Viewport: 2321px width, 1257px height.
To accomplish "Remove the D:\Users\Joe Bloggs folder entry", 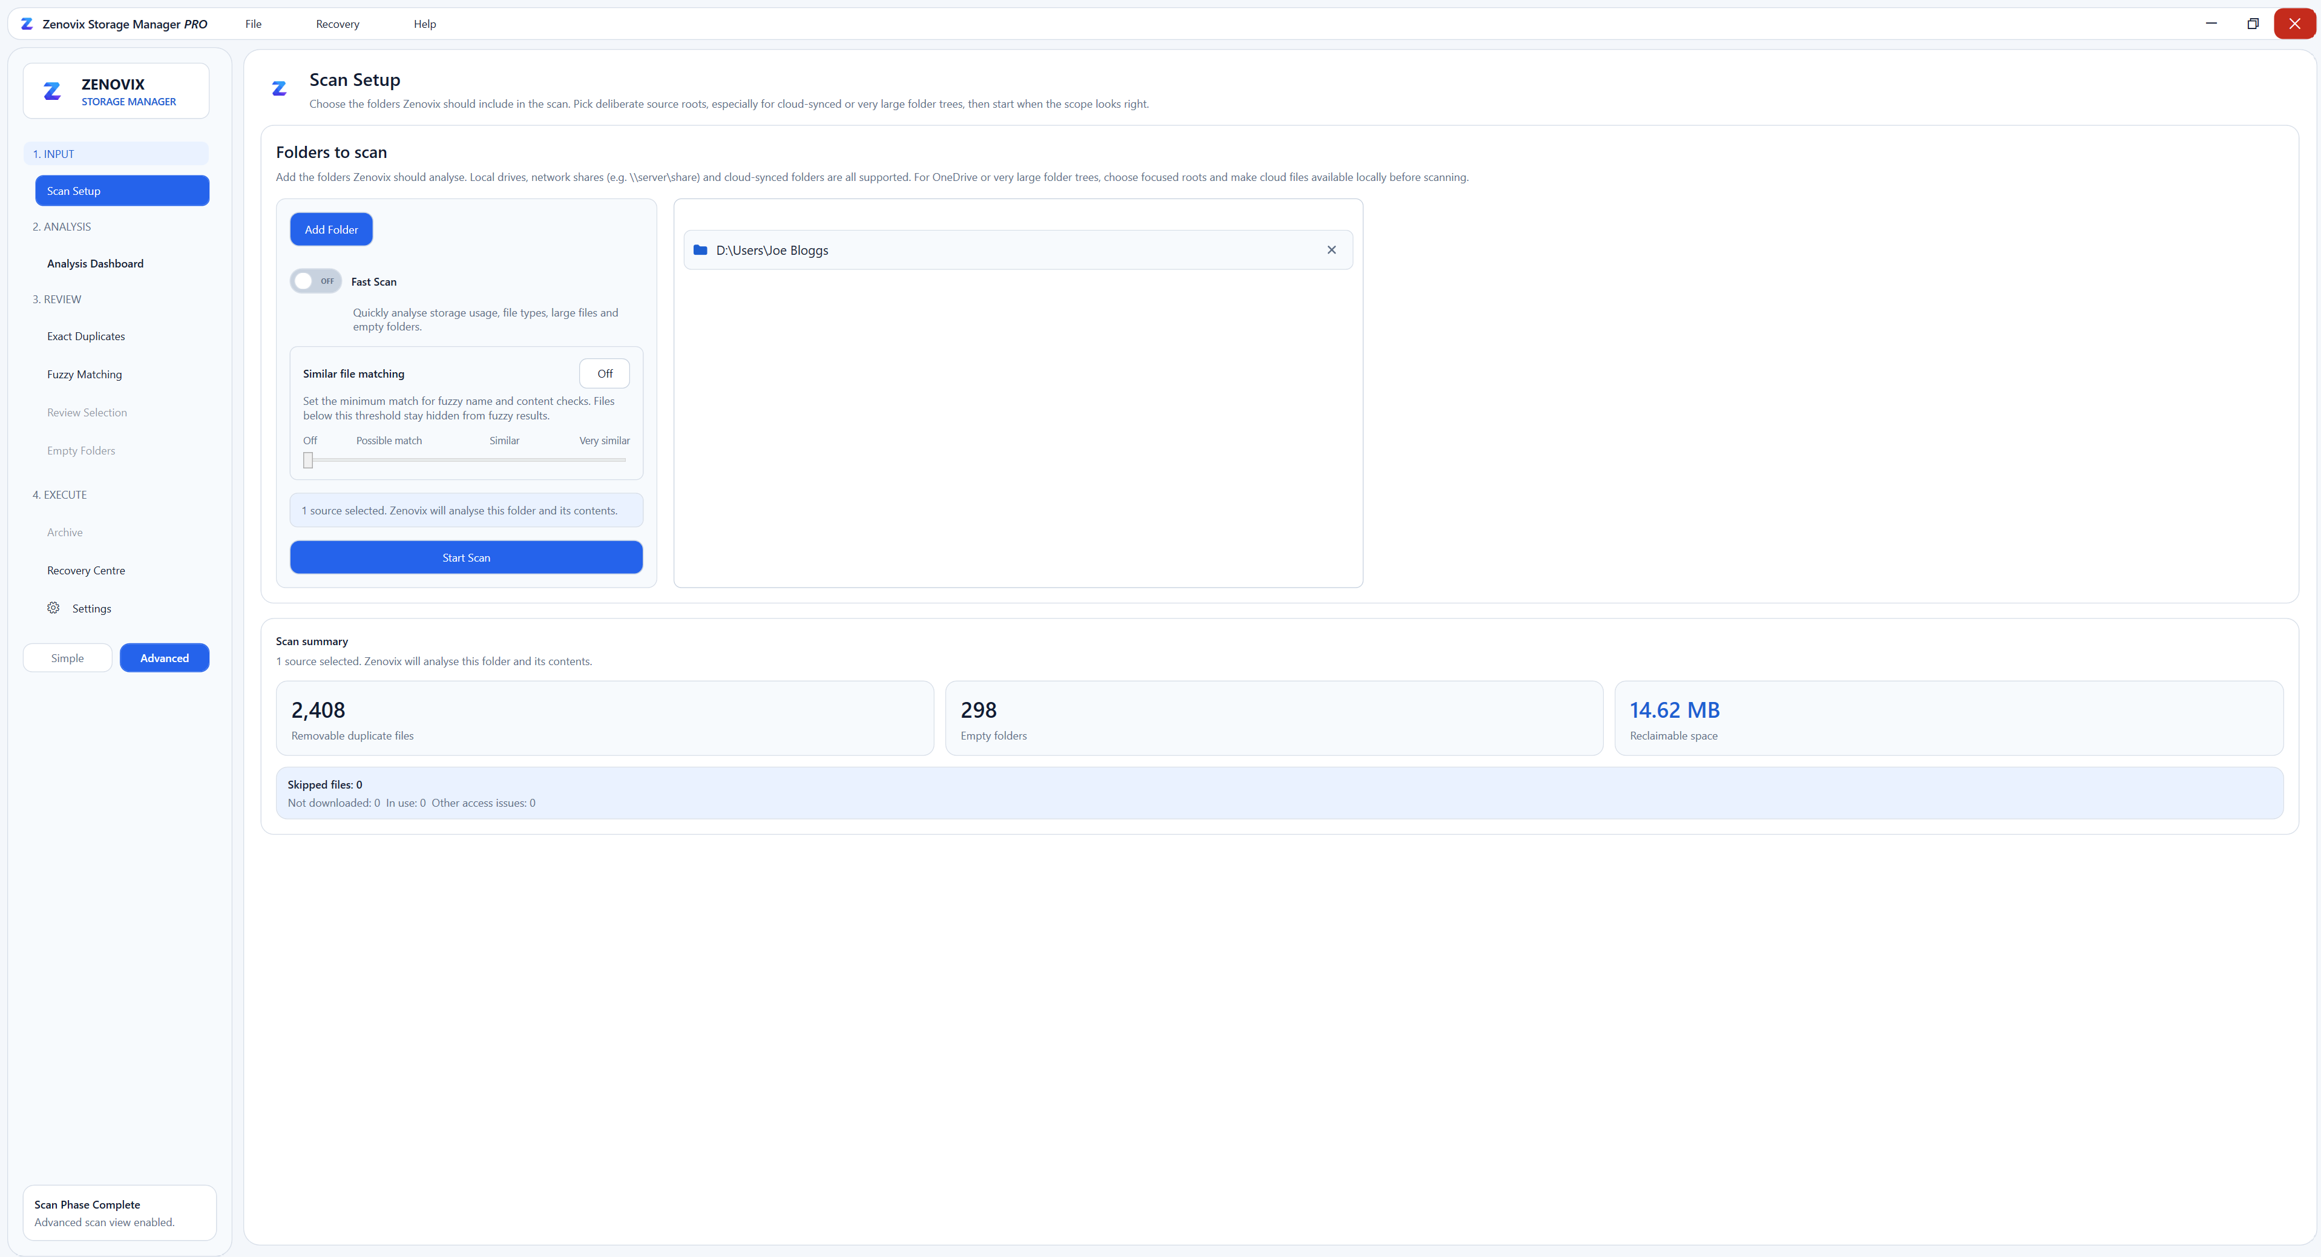I will pos(1331,251).
